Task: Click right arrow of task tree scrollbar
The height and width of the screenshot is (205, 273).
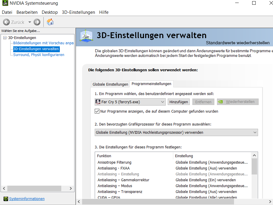Action: (71, 189)
